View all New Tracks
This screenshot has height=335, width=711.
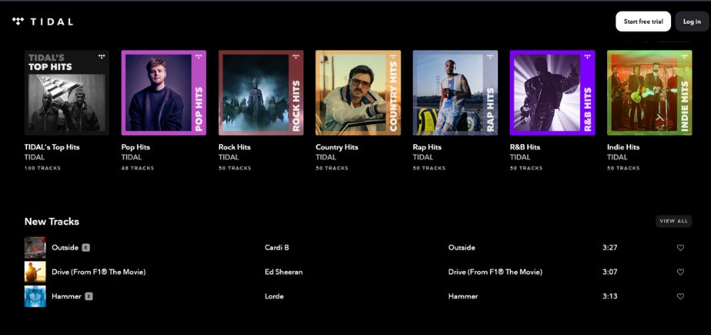[673, 221]
